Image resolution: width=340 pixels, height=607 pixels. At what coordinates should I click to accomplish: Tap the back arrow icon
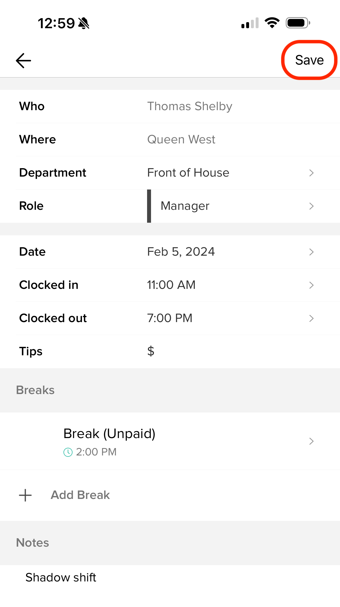click(x=23, y=60)
